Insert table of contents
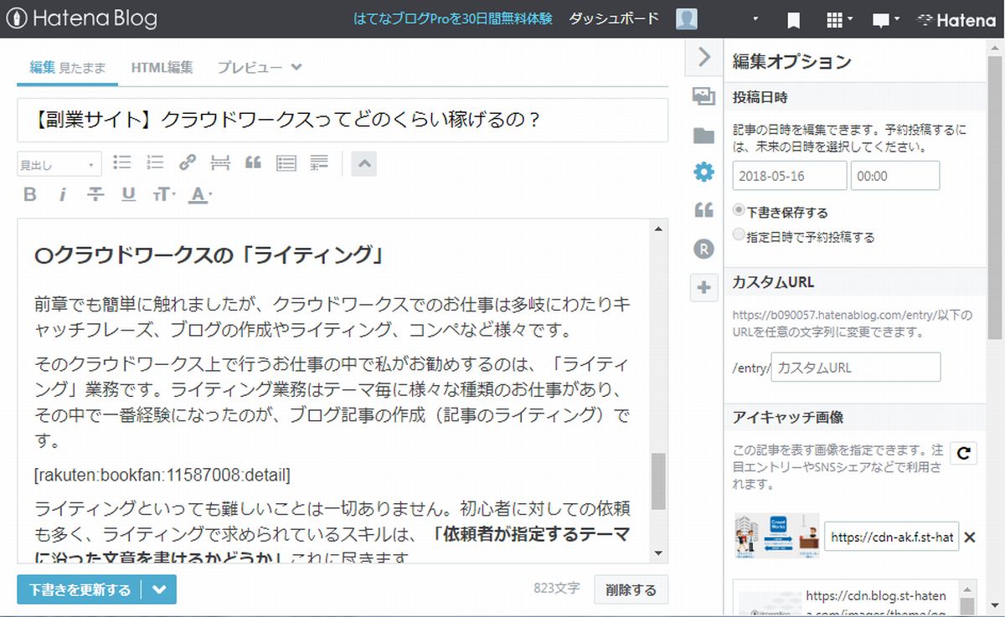Screen dimensions: 1005x617 286,162
